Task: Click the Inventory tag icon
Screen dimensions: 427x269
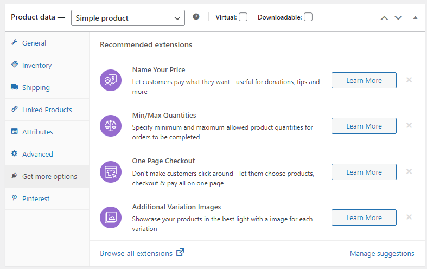Action: (15, 65)
